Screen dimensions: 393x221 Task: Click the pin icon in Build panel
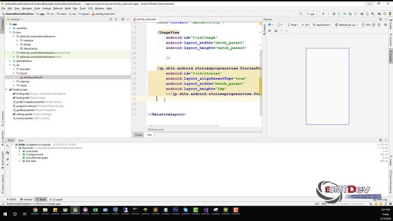pos(7,159)
